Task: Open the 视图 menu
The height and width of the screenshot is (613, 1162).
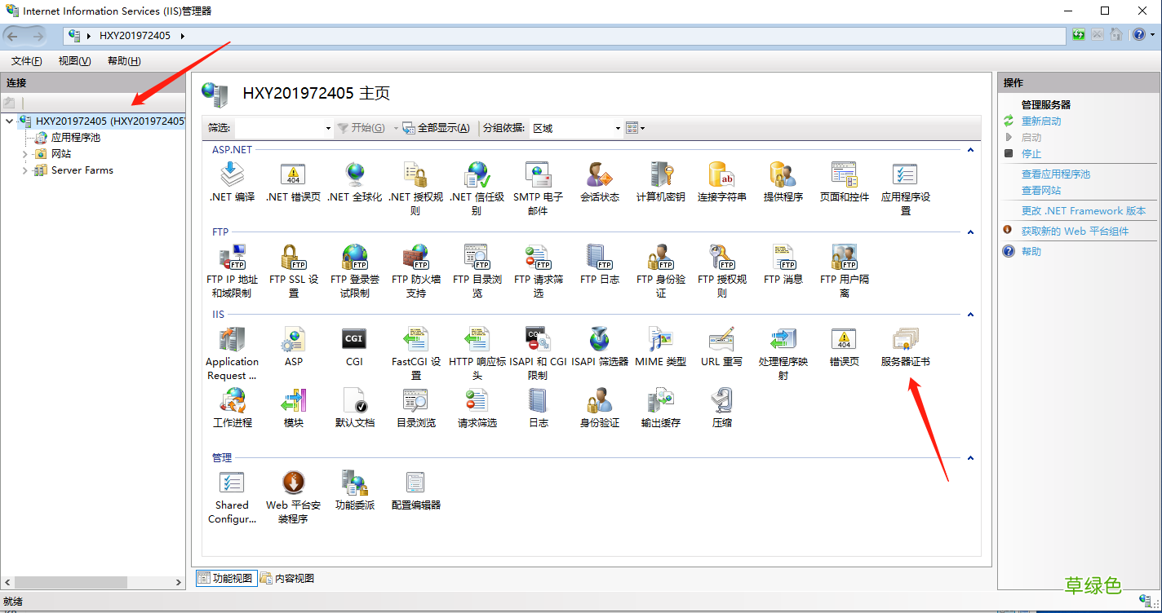Action: tap(73, 60)
